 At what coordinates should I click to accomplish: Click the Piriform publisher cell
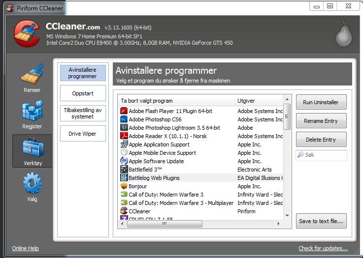tap(246, 211)
